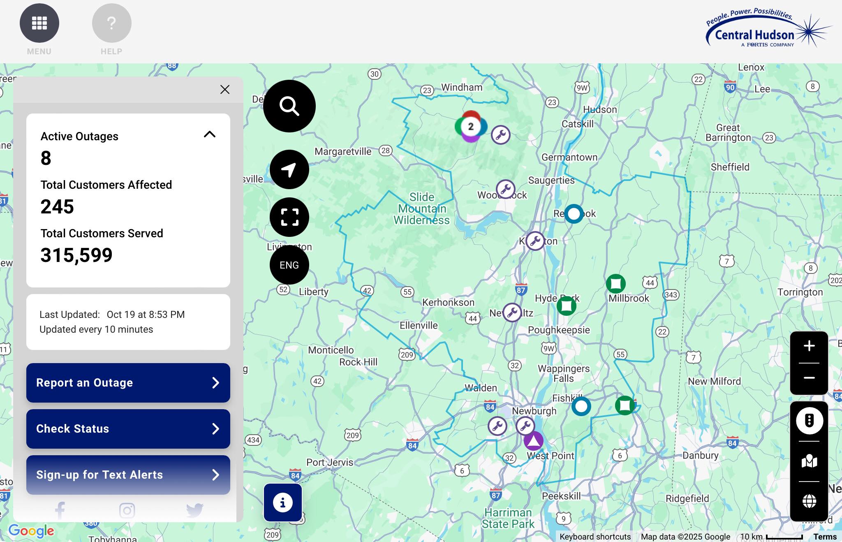Image resolution: width=842 pixels, height=542 pixels.
Task: Open the Twitter social link
Action: click(x=194, y=510)
